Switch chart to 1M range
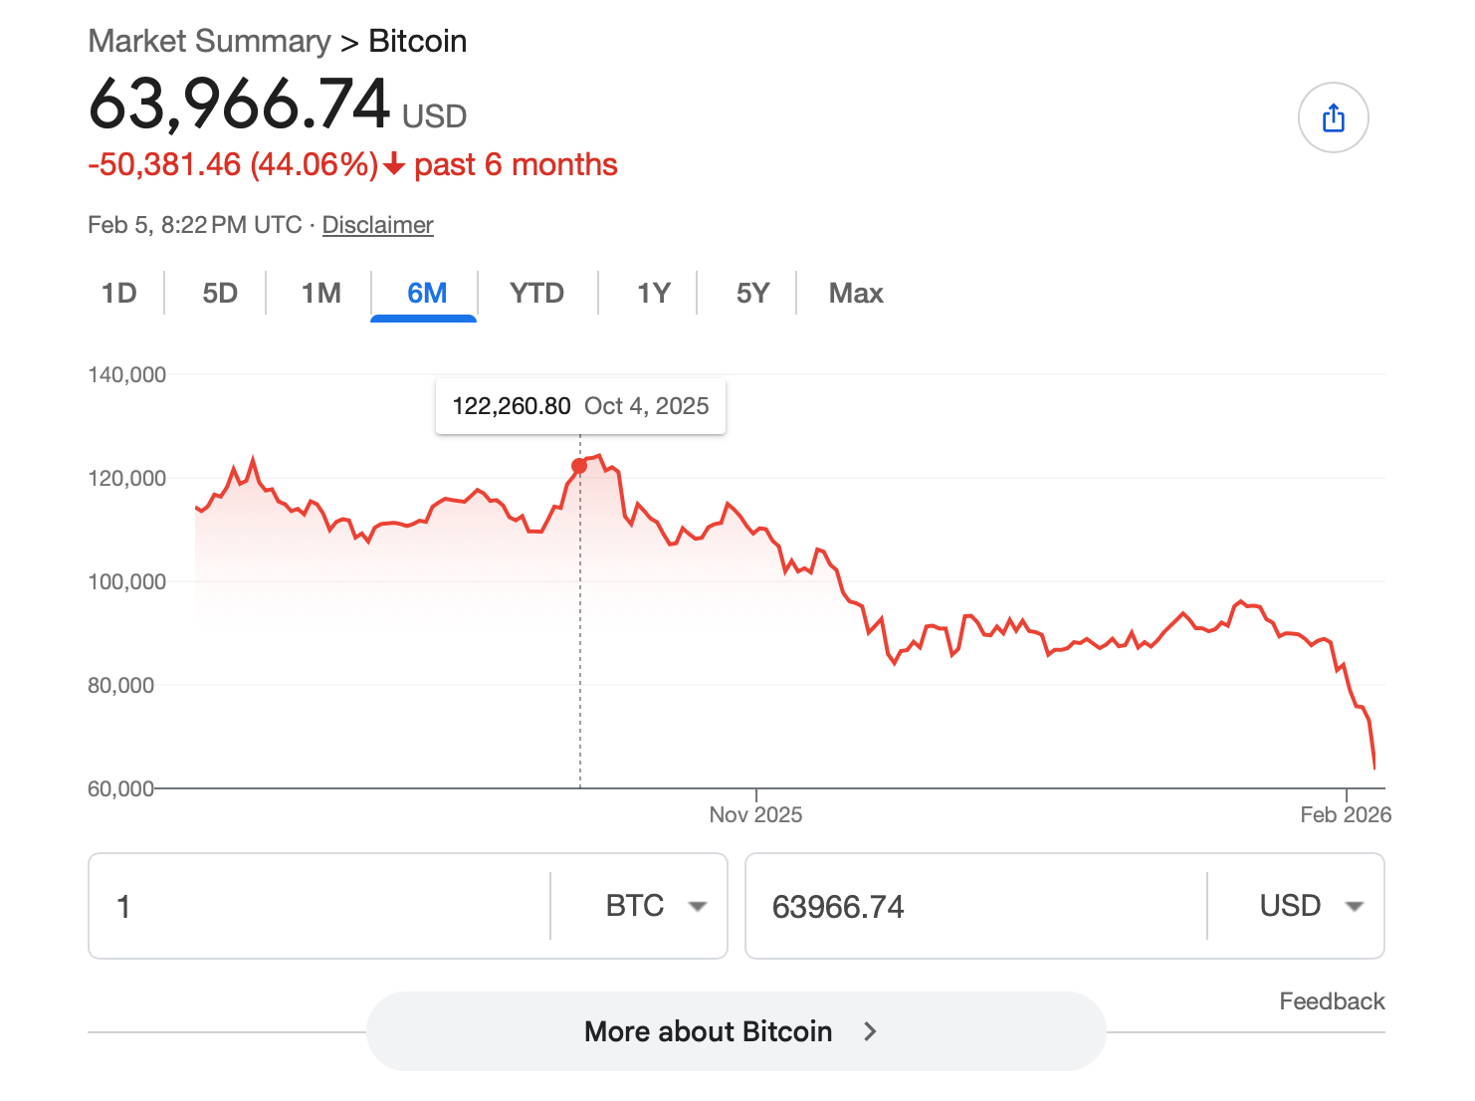Image resolution: width=1475 pixels, height=1101 pixels. point(321,293)
